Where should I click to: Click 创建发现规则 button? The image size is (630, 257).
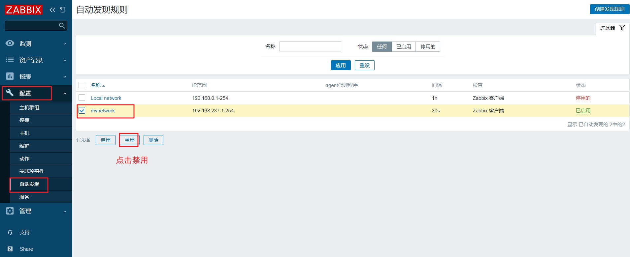(610, 9)
